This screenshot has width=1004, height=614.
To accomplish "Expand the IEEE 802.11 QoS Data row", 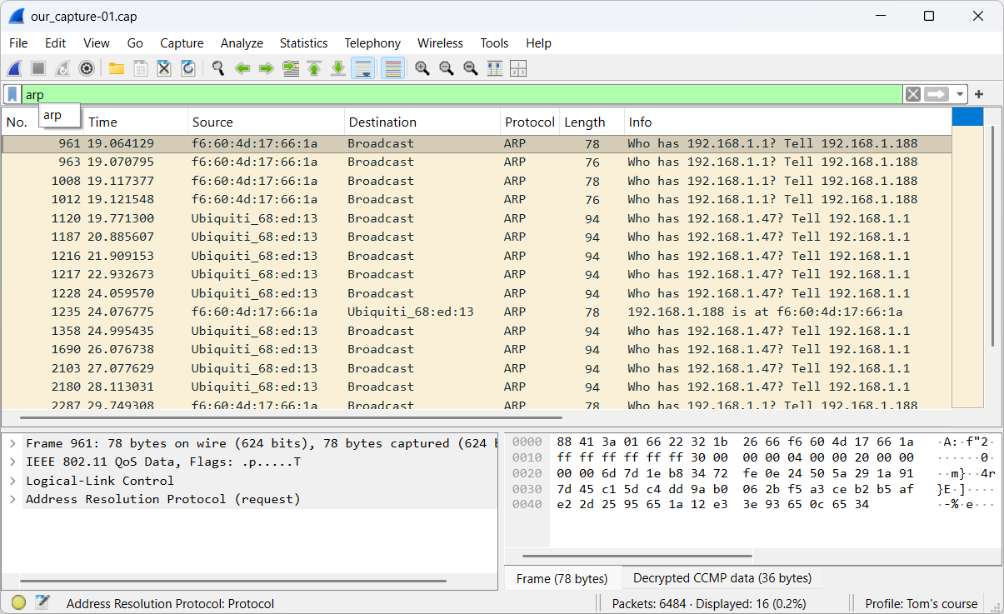I will tap(12, 462).
